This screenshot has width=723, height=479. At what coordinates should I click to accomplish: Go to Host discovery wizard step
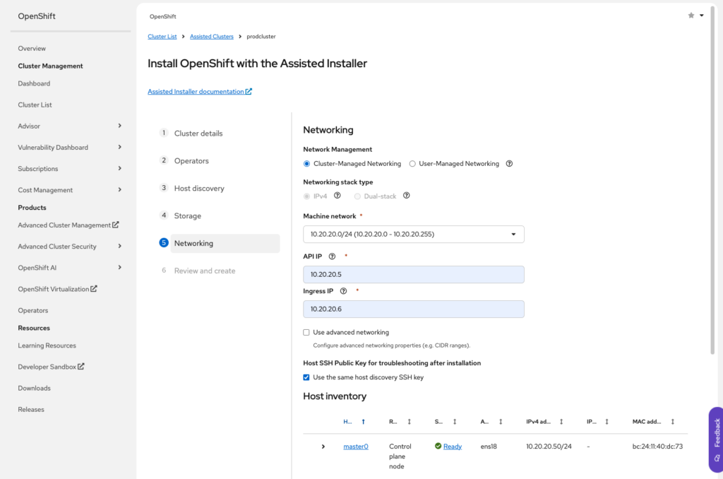pos(198,189)
